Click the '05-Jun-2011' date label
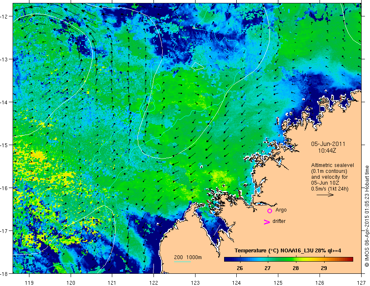This screenshot has height=286, width=370. click(x=328, y=144)
